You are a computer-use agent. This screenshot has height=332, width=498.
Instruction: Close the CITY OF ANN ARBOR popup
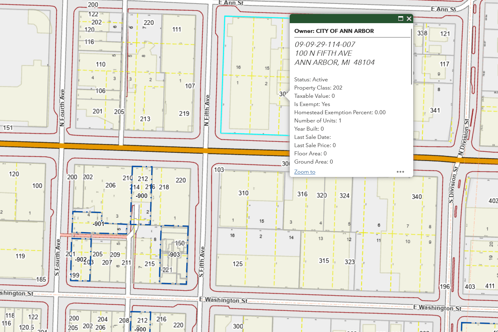pyautogui.click(x=409, y=19)
